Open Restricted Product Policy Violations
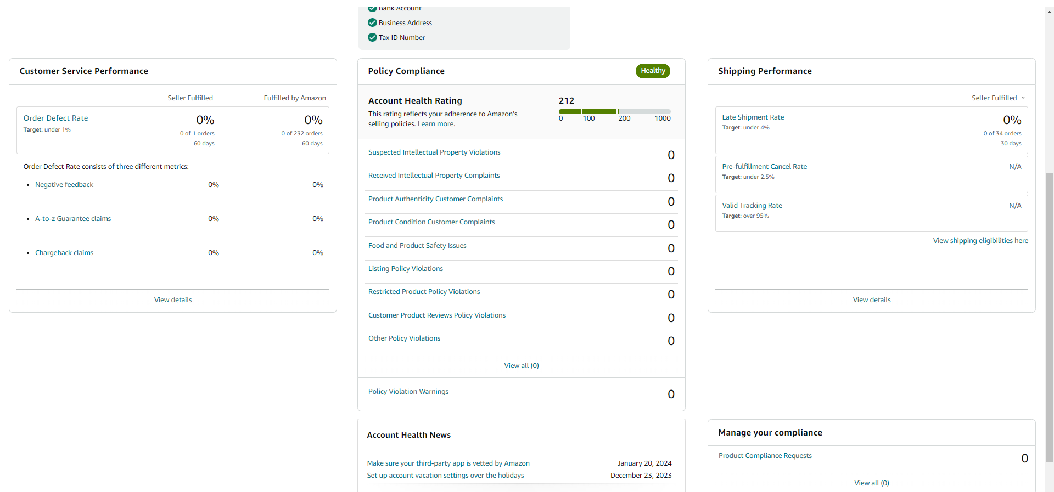 point(424,292)
